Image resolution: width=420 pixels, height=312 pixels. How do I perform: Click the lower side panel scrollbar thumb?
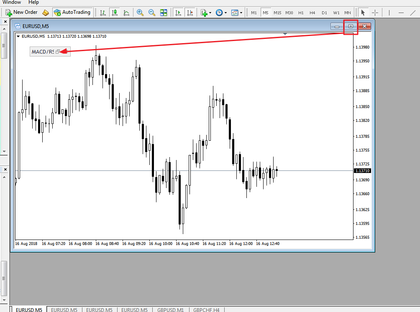(x=4, y=278)
